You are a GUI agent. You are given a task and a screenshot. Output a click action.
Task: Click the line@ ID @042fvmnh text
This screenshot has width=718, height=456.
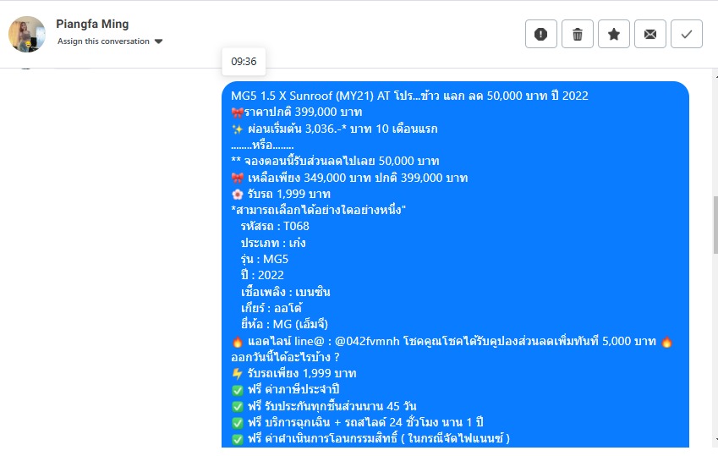[367, 342]
